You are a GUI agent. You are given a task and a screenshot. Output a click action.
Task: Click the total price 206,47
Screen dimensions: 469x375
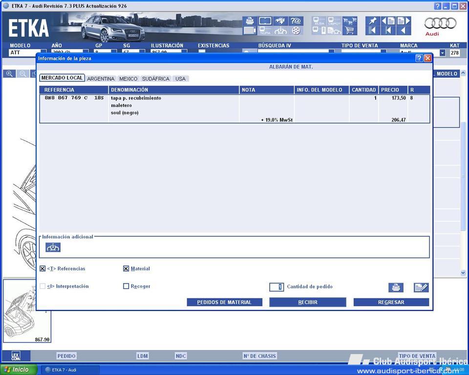pyautogui.click(x=399, y=120)
